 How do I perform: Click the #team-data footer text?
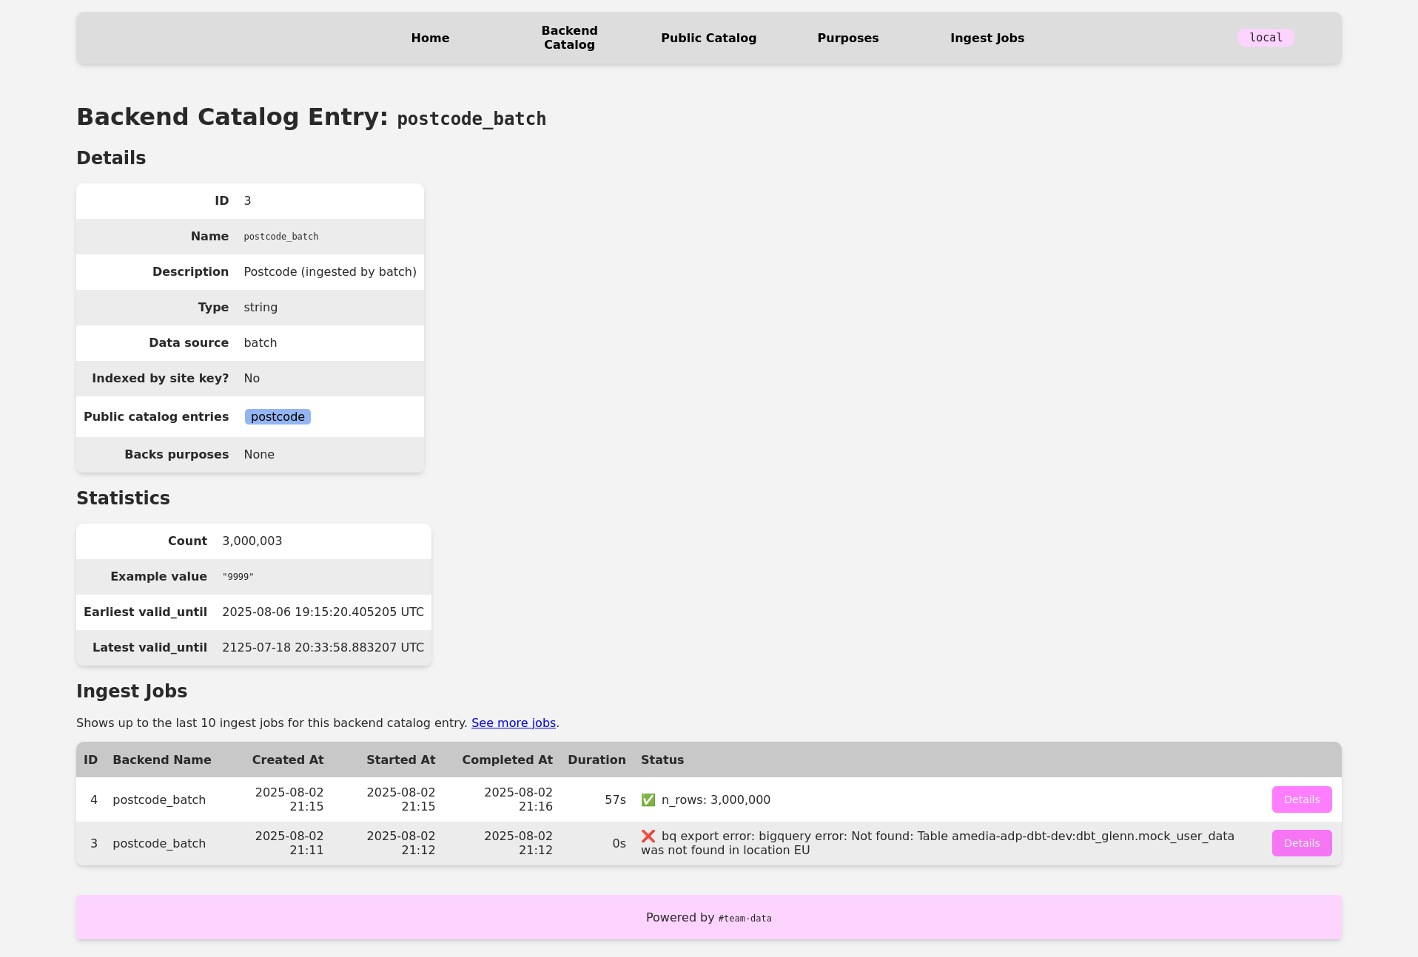745,919
